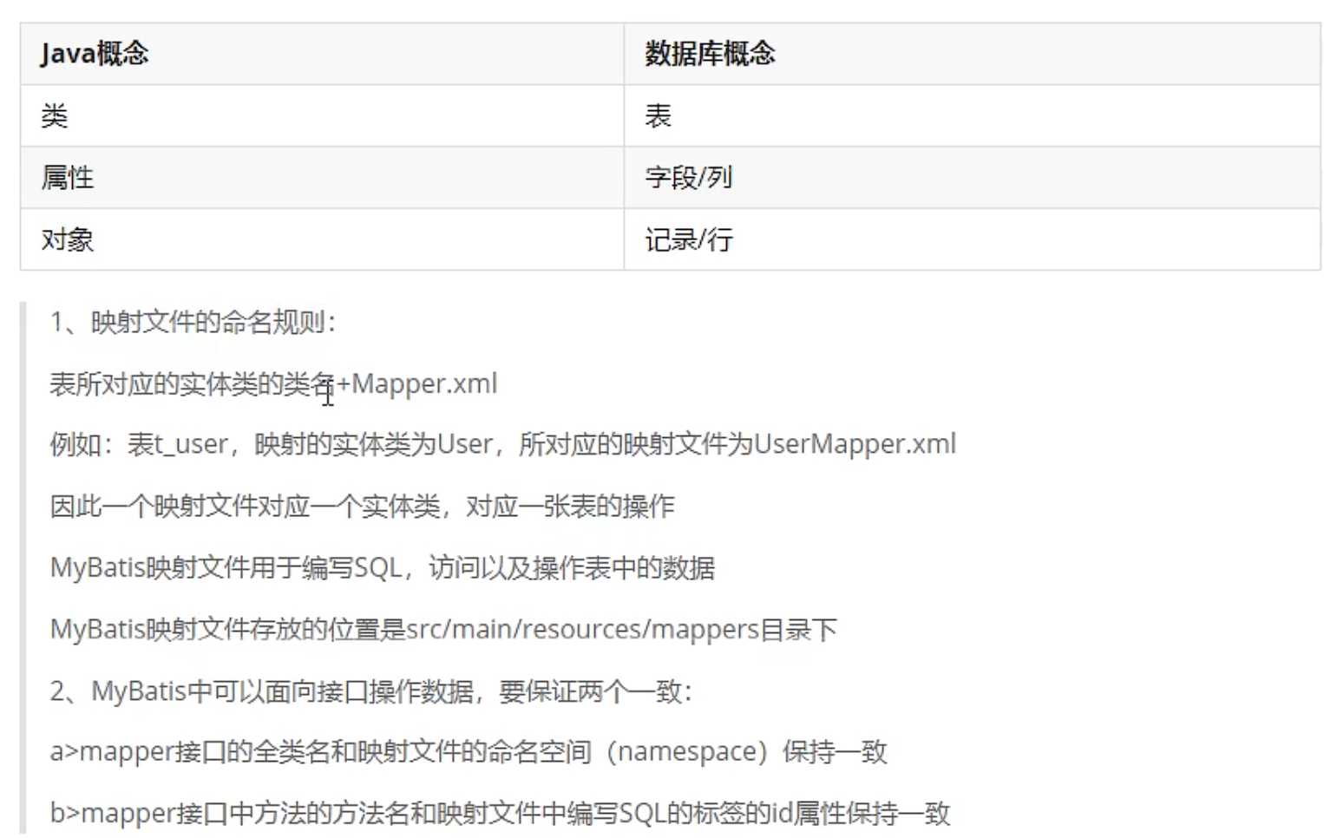Click the line '表所对应的实体类的类名+Mapper.xml'
Image resolution: width=1324 pixels, height=838 pixels.
point(273,383)
